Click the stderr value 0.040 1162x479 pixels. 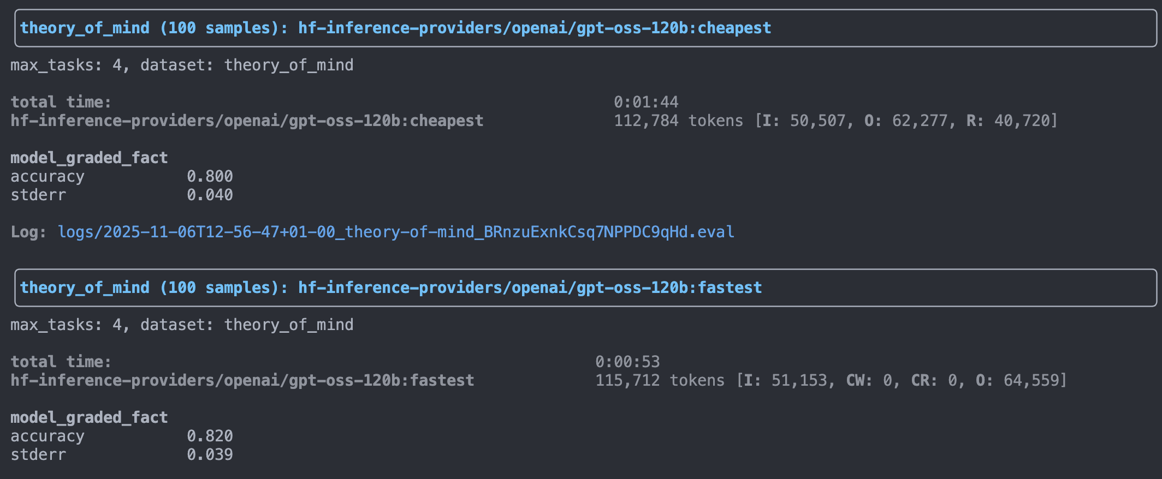[x=210, y=195]
